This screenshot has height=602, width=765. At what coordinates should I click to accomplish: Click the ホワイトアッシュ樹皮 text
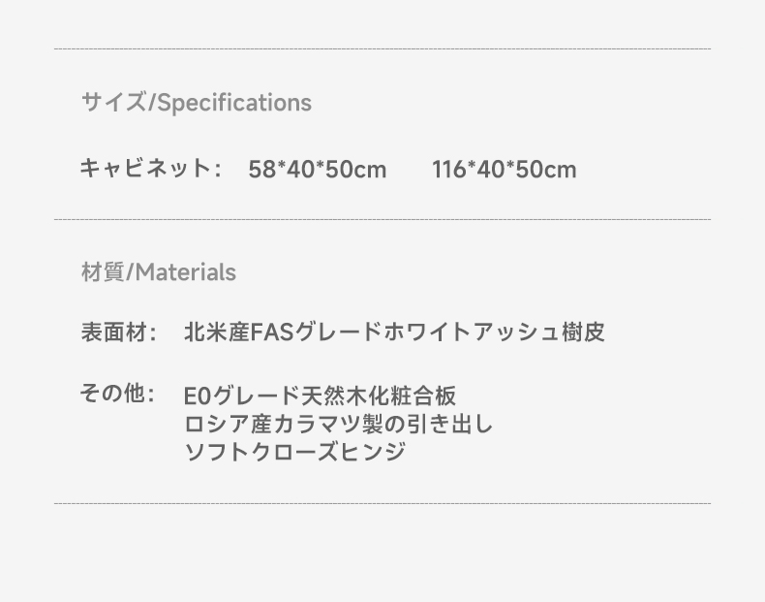(489, 333)
